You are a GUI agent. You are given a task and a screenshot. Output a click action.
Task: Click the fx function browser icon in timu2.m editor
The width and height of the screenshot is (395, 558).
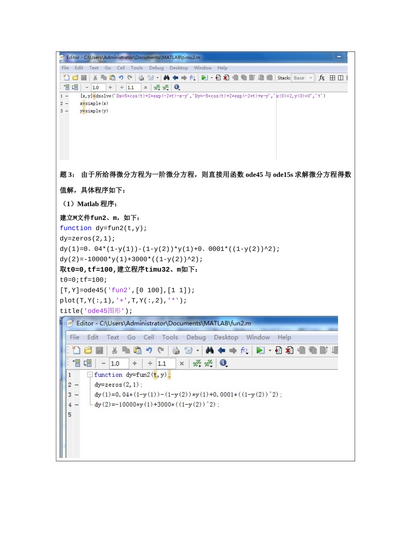pyautogui.click(x=321, y=78)
